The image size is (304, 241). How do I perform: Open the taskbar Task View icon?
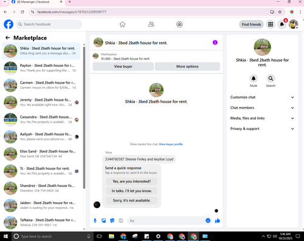(99, 236)
